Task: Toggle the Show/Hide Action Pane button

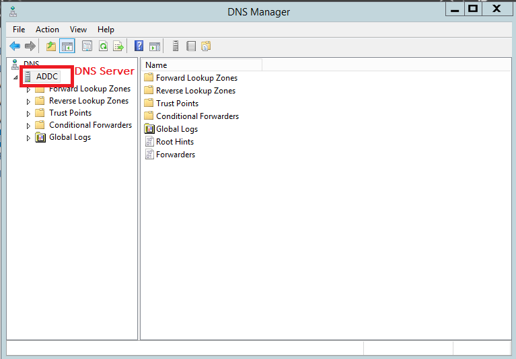Action: coord(155,46)
